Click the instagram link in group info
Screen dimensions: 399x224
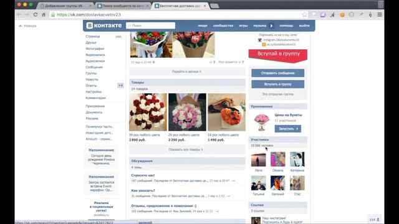[281, 40]
